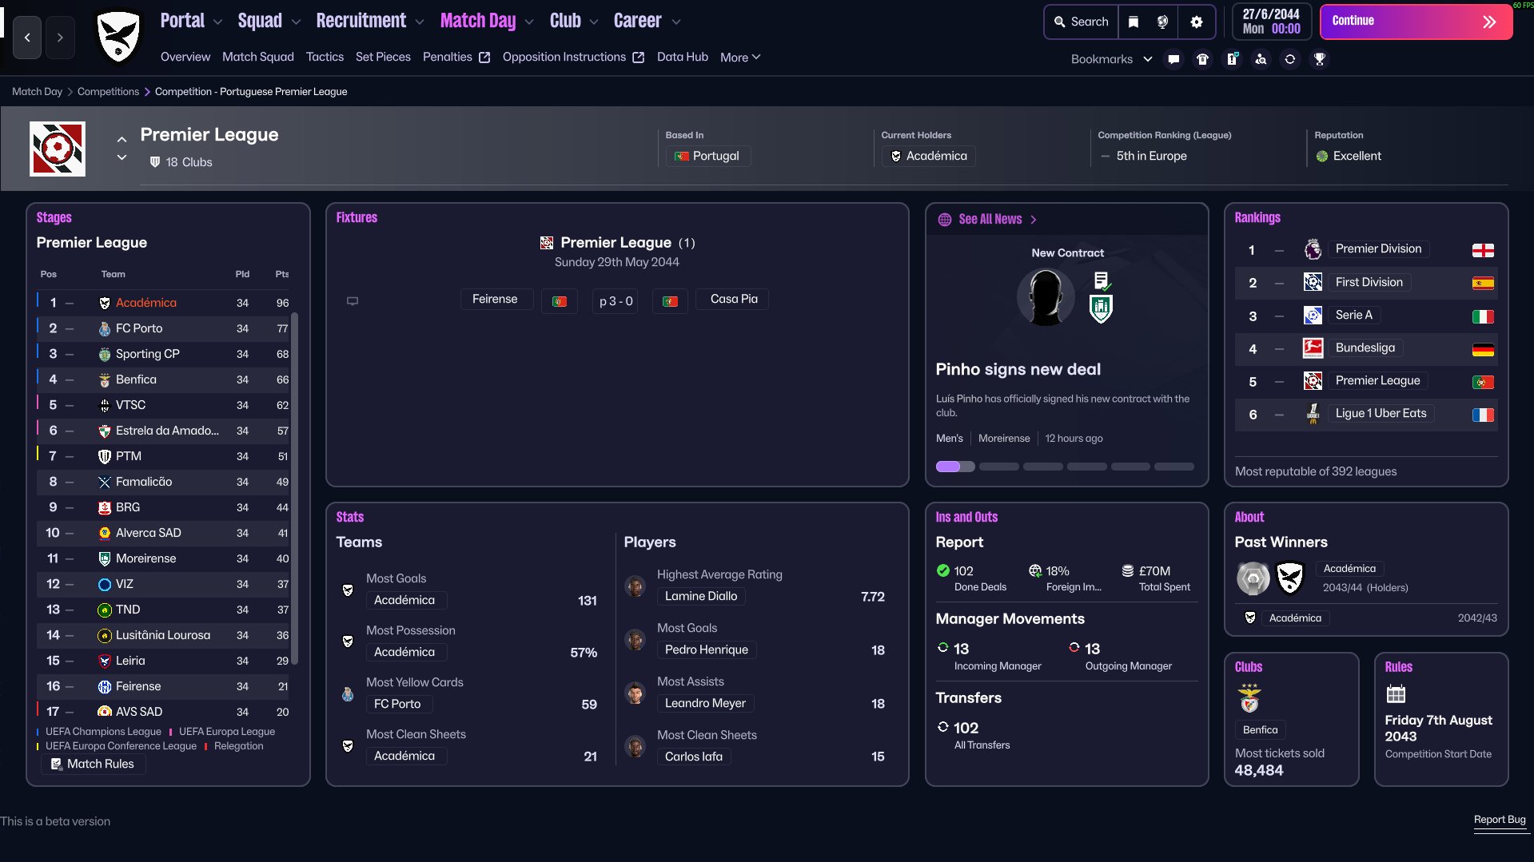The width and height of the screenshot is (1534, 862).
Task: Open the Pinho signs new deal headline
Action: point(1018,369)
